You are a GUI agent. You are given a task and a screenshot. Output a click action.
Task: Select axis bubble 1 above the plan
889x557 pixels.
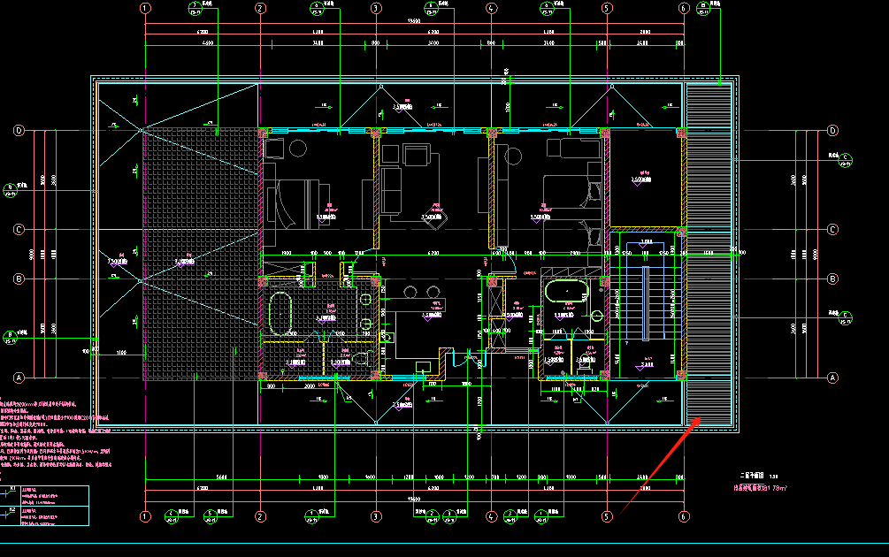tap(145, 9)
